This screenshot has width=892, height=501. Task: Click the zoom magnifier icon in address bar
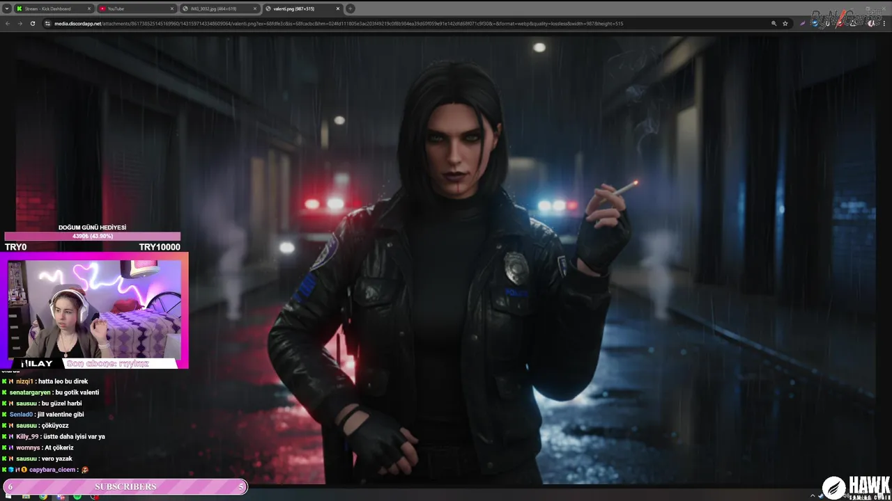[x=774, y=24]
